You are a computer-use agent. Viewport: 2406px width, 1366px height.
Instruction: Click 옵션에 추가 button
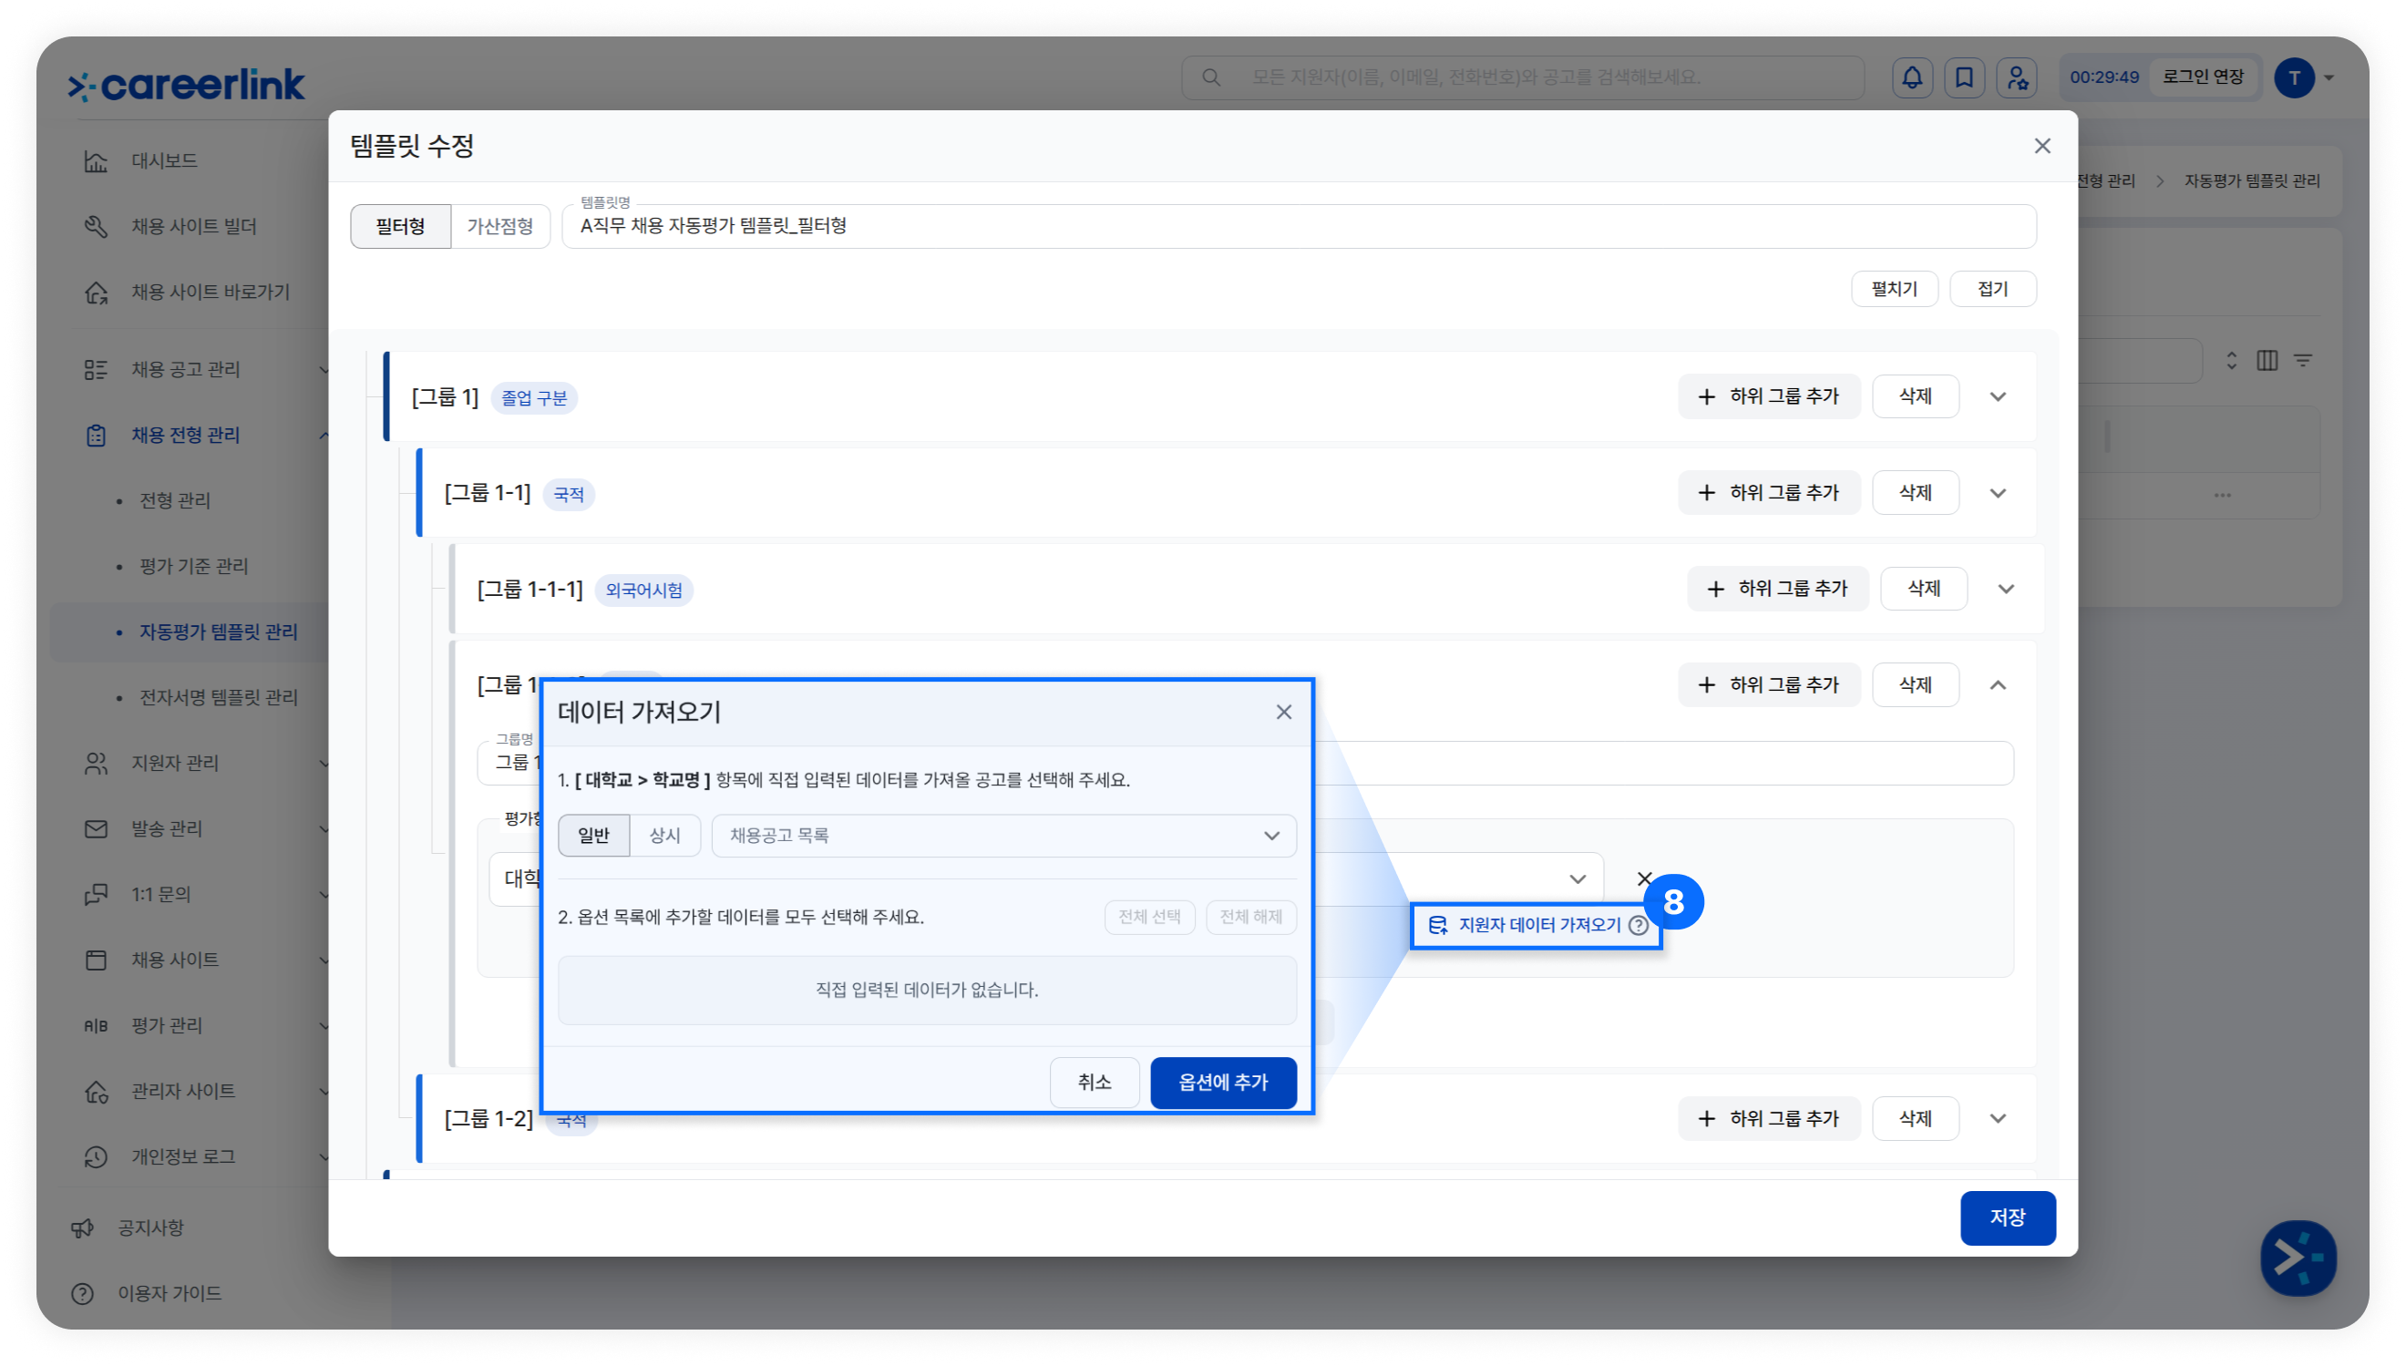(x=1223, y=1083)
